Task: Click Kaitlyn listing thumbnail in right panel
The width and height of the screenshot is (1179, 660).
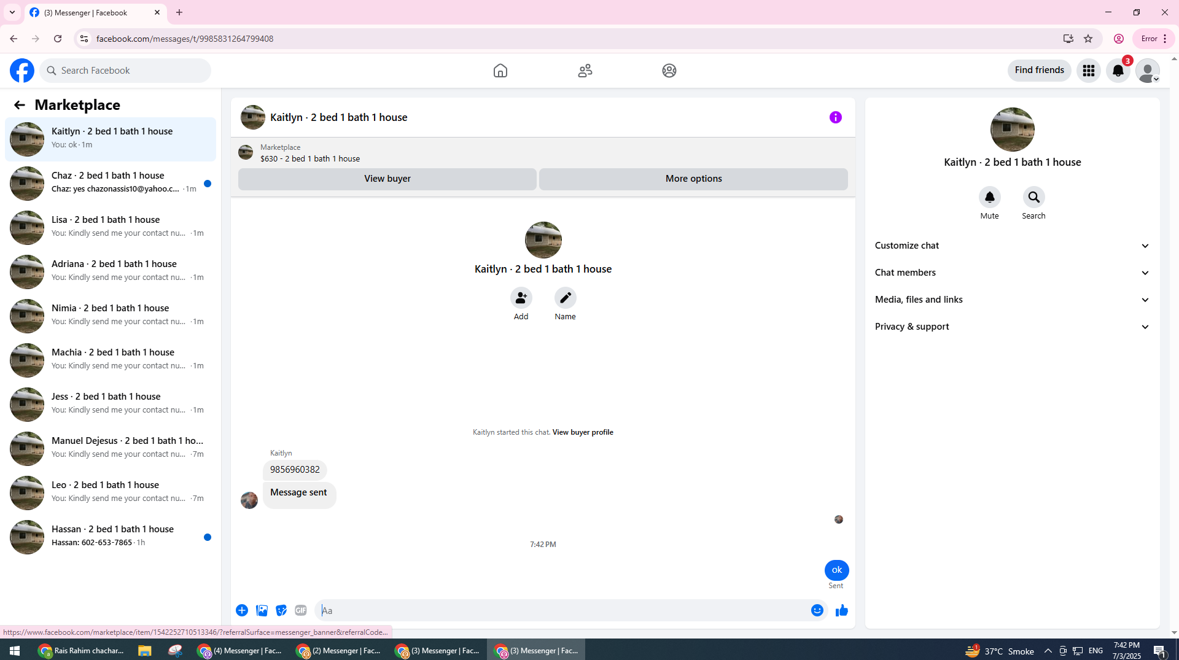Action: point(1013,130)
